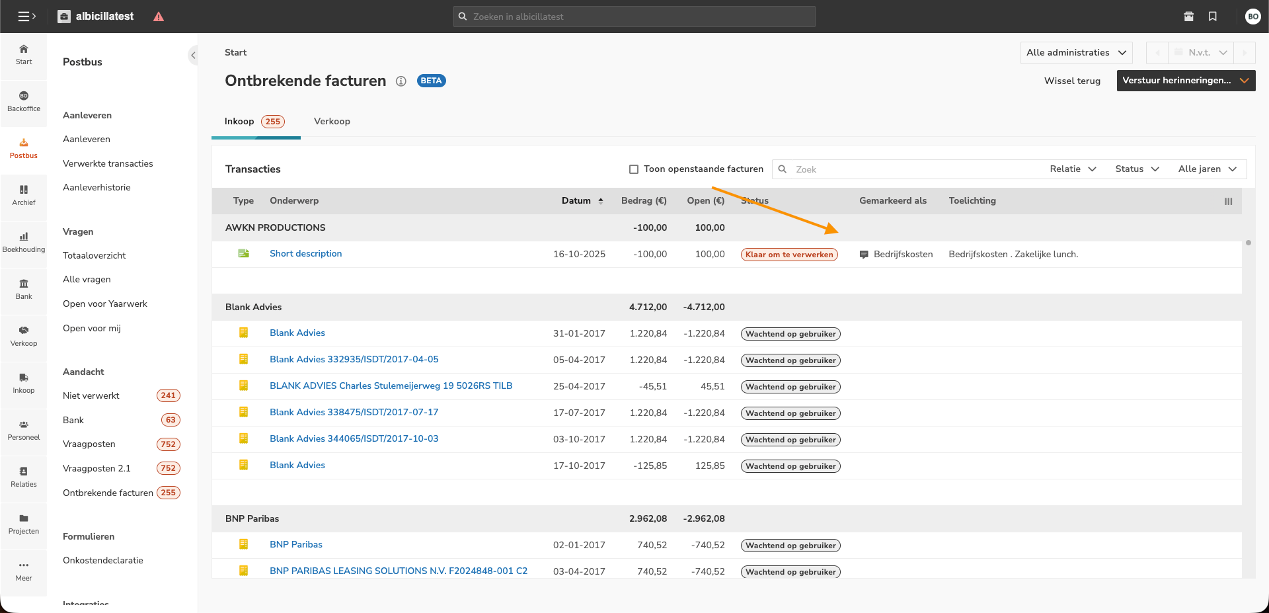Click the bookmark icon in top bar
The height and width of the screenshot is (613, 1269).
coord(1213,17)
